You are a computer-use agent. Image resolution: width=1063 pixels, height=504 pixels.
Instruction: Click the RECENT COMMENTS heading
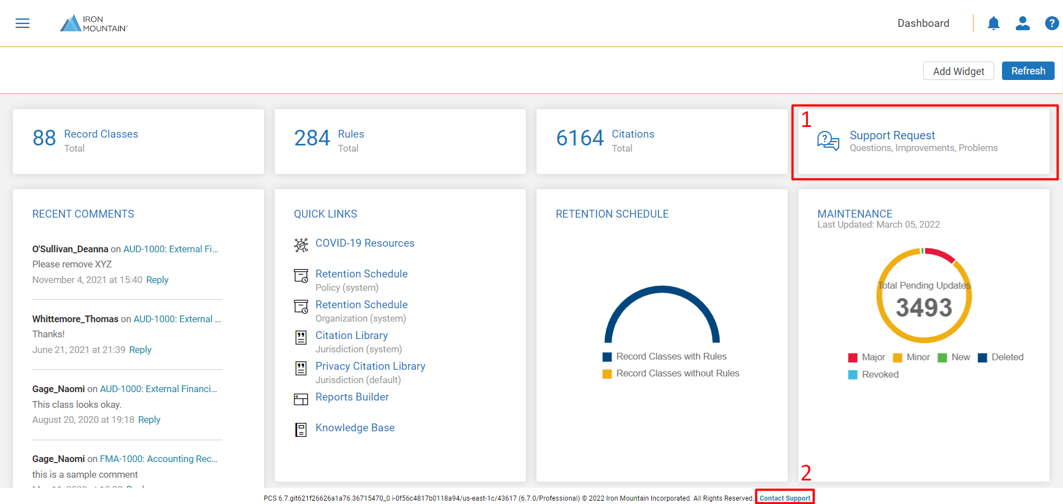pyautogui.click(x=83, y=214)
